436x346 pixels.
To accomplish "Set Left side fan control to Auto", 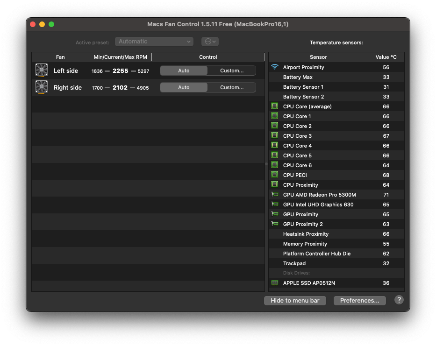I will point(184,71).
